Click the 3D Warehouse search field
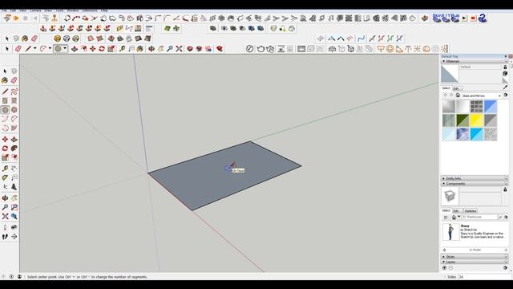Image resolution: width=513 pixels, height=289 pixels. pos(479,218)
